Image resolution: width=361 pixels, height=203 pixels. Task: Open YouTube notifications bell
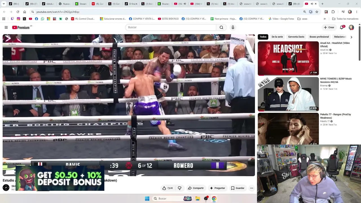(342, 27)
